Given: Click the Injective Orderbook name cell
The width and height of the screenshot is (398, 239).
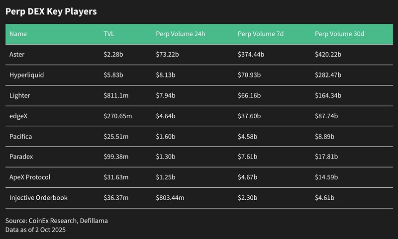Looking at the screenshot, I should (38, 198).
